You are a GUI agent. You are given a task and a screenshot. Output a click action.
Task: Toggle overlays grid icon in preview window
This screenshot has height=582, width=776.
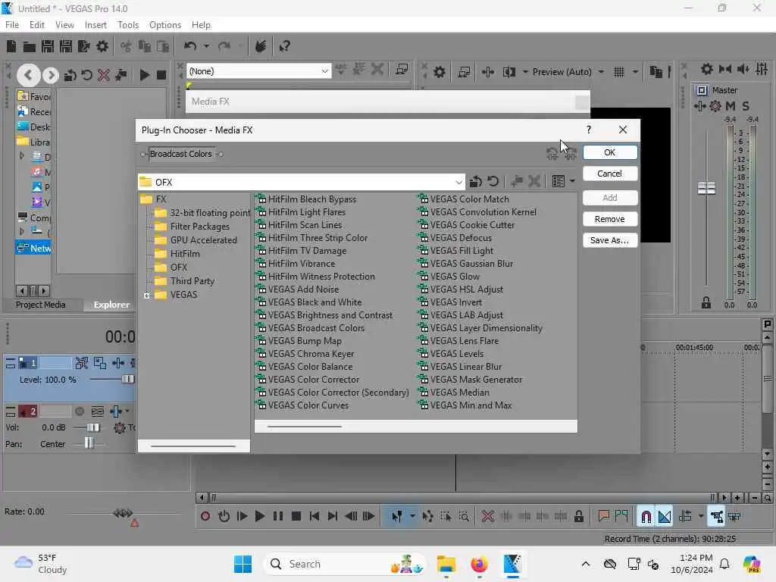(618, 72)
